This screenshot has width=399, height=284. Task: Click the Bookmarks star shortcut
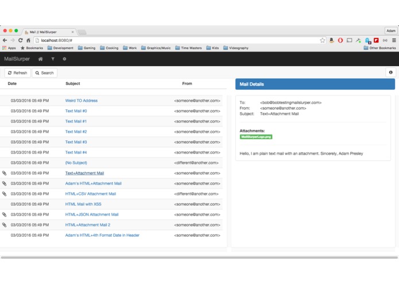pos(32,48)
